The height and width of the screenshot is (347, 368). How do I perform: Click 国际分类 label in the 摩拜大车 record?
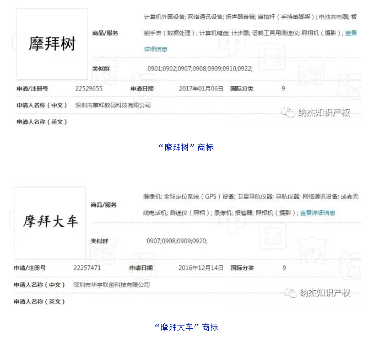tap(242, 268)
